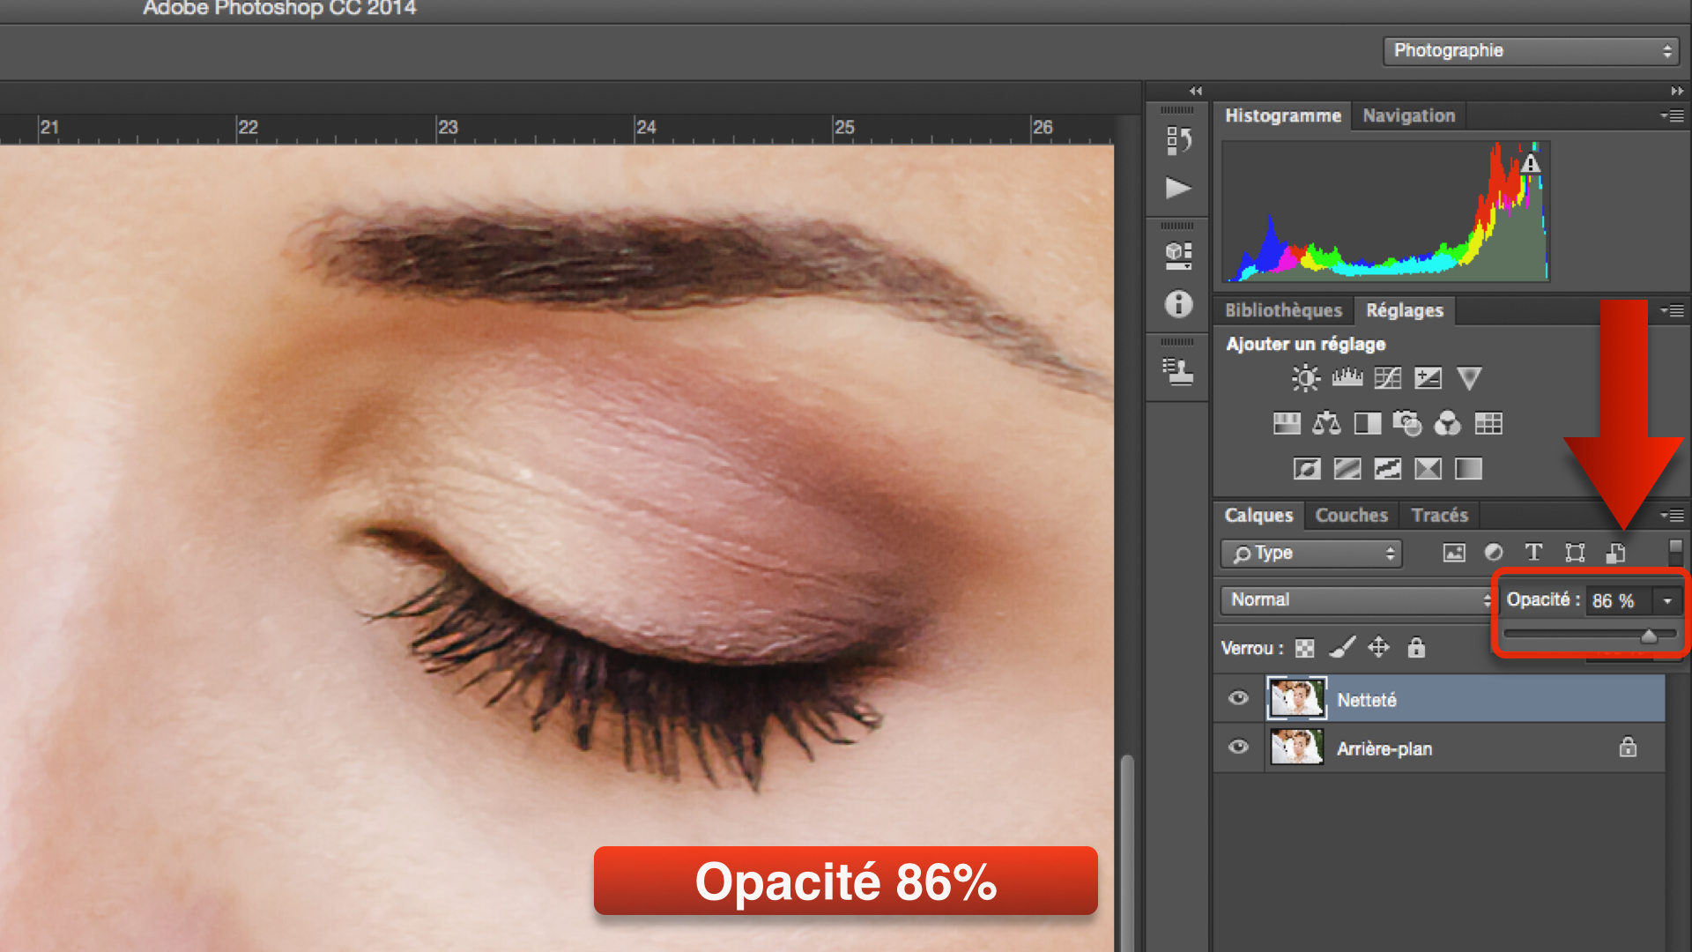Add a Color Balance adjustment
Screen dimensions: 1692x952
click(x=1326, y=424)
